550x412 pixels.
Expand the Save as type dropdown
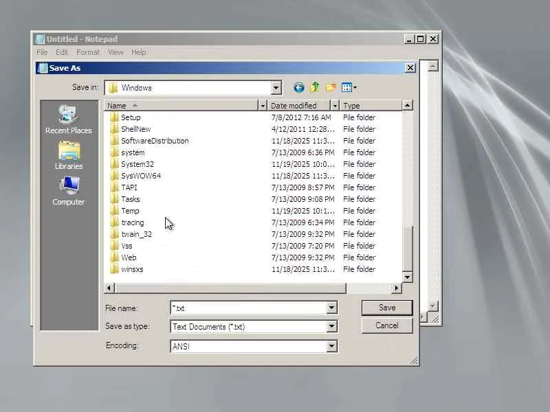coord(332,327)
